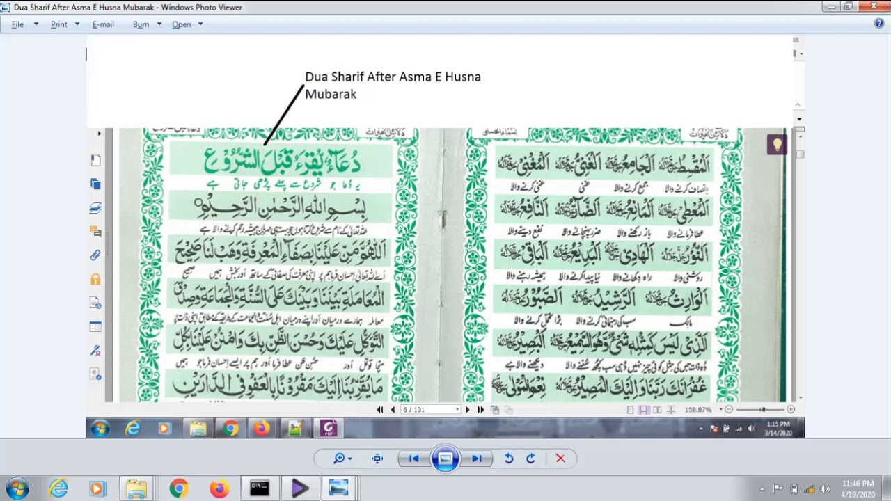Jump to last page of PDF
891x501 pixels.
point(480,410)
